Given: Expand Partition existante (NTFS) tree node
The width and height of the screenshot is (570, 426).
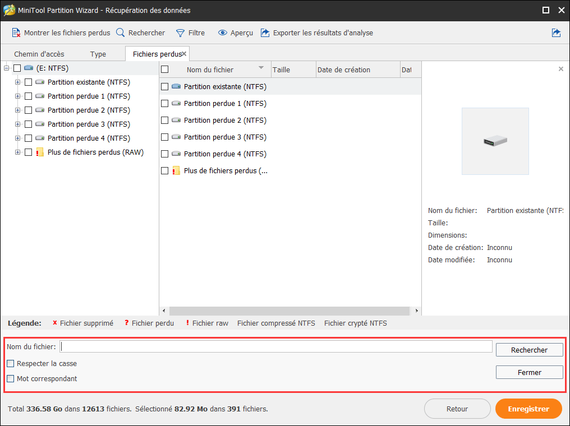Looking at the screenshot, I should [18, 82].
